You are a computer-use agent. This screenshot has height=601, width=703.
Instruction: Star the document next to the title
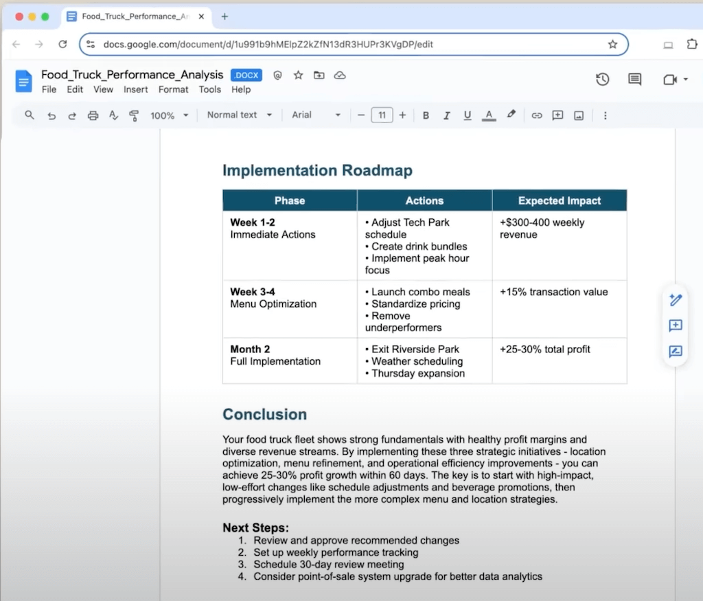[x=298, y=76]
